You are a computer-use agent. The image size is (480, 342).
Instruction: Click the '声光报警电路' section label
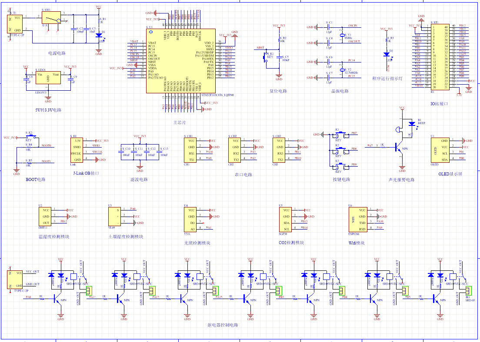coord(402,180)
